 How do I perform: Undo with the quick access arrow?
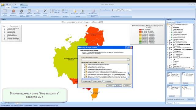click(10, 4)
